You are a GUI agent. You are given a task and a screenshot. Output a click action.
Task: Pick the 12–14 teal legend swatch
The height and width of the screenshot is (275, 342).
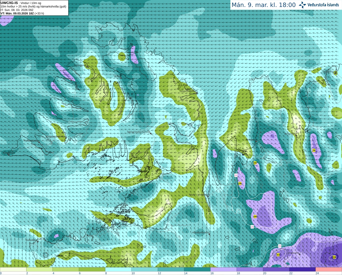pos(171,269)
